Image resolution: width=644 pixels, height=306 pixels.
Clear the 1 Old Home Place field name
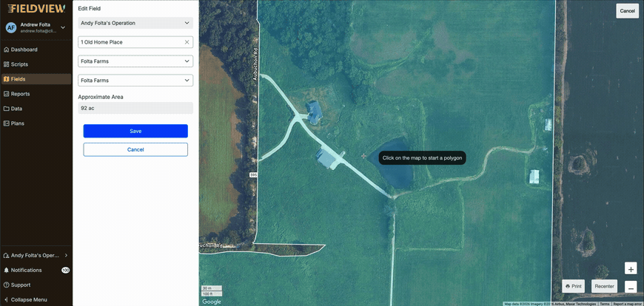pos(187,42)
